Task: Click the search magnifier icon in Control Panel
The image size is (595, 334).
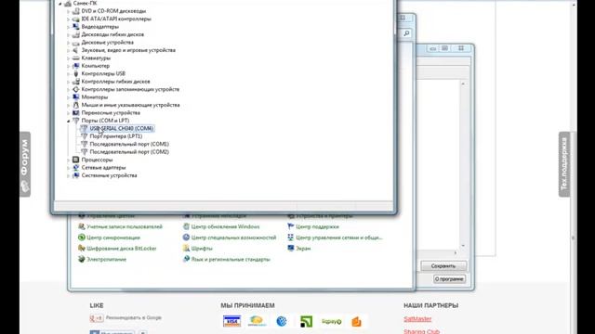Action: point(406,33)
